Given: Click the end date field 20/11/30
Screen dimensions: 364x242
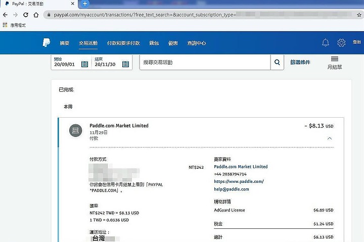Looking at the screenshot, I should click(x=105, y=64).
